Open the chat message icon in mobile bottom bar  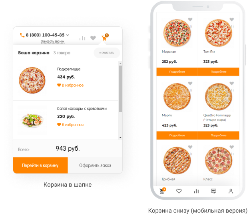click(x=213, y=191)
